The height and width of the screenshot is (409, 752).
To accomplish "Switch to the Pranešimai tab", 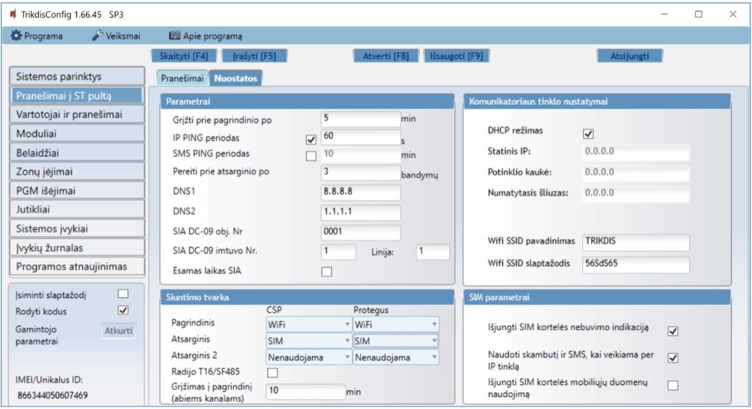I will pyautogui.click(x=182, y=78).
